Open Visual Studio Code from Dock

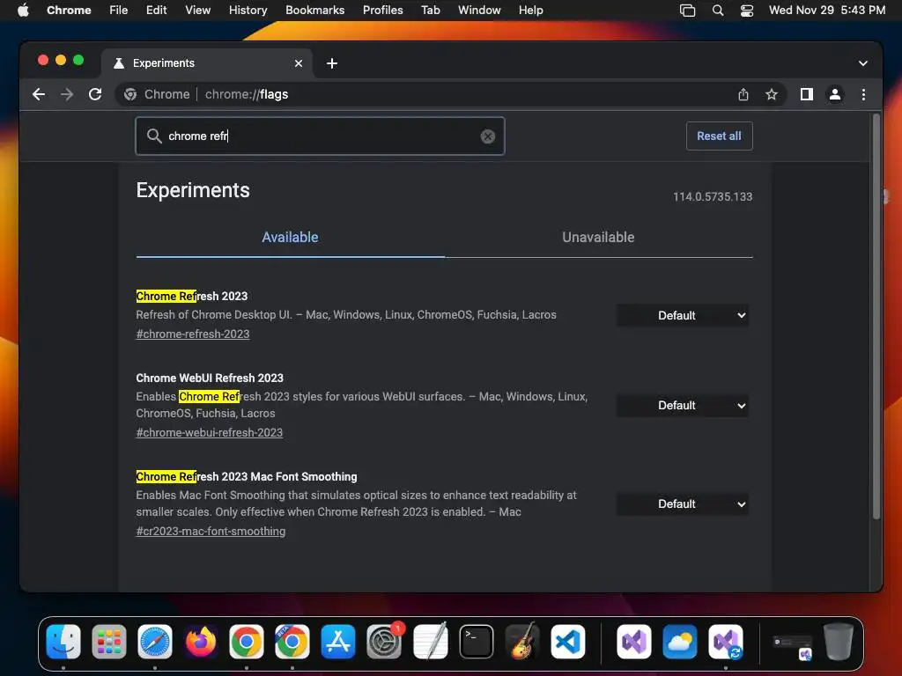tap(568, 642)
